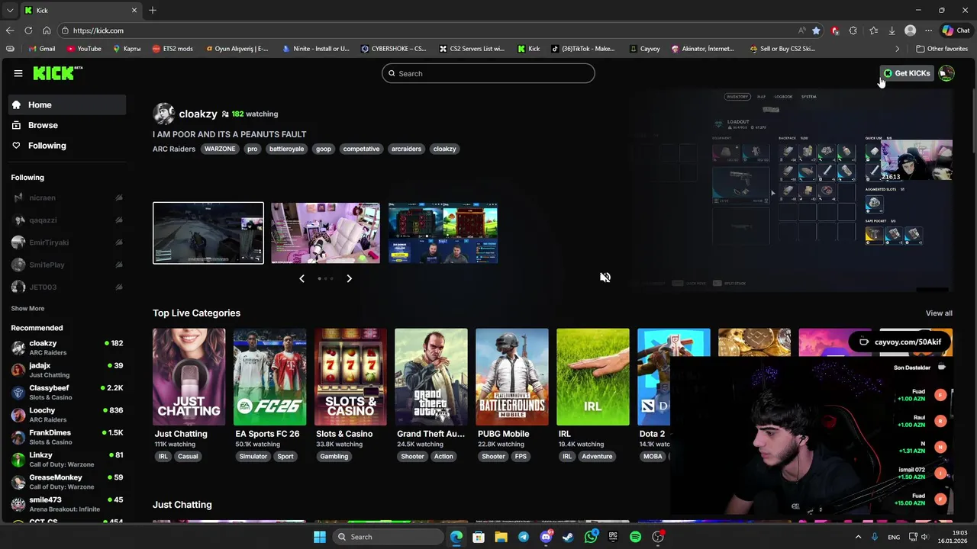Open recommended channel Classybeef

(x=67, y=392)
